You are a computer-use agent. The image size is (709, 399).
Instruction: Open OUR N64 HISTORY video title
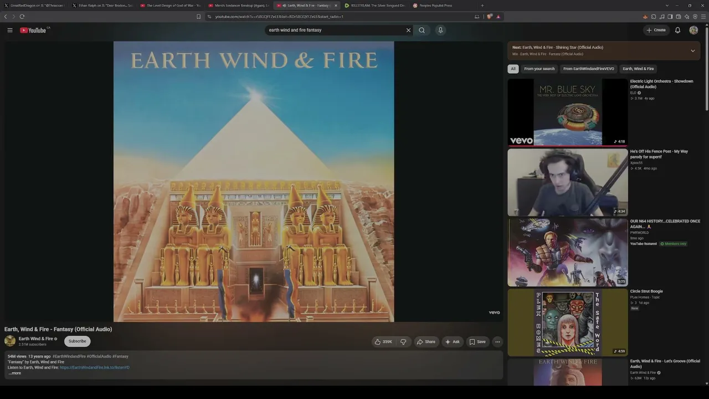pyautogui.click(x=665, y=224)
